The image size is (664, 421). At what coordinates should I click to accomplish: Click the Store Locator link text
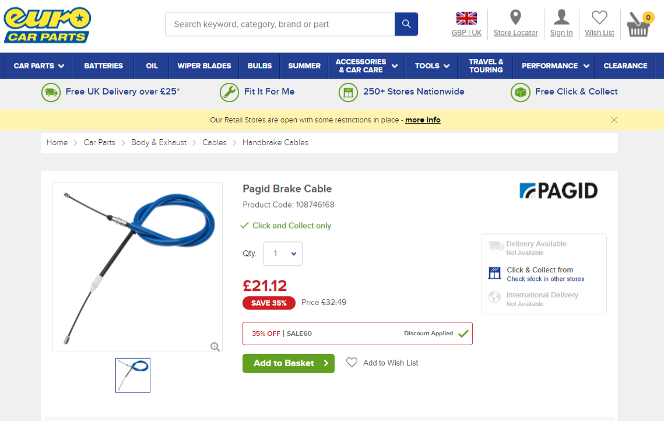tap(515, 33)
